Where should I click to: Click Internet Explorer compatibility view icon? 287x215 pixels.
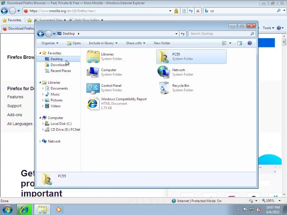(184, 11)
